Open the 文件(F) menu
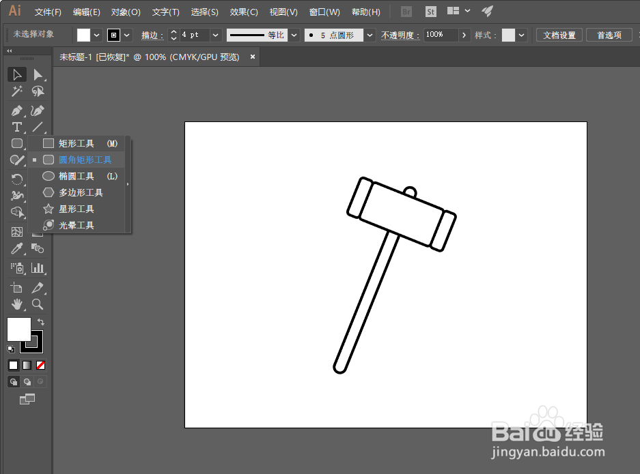Image resolution: width=640 pixels, height=474 pixels. (x=48, y=12)
